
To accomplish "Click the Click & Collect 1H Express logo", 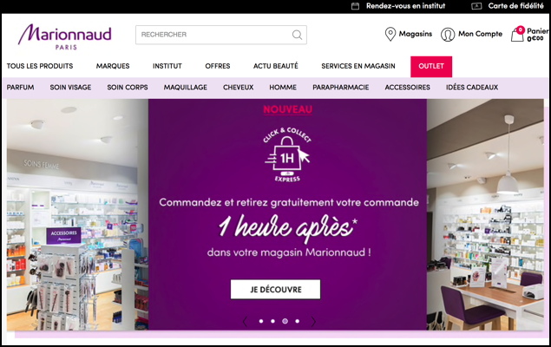I will 287,154.
